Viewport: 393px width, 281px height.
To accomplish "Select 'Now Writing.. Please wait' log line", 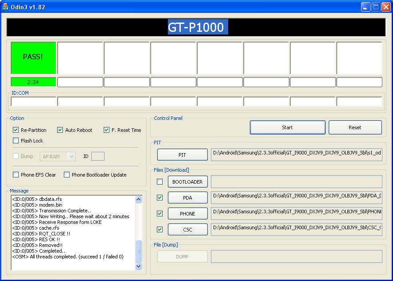I will tap(71, 216).
